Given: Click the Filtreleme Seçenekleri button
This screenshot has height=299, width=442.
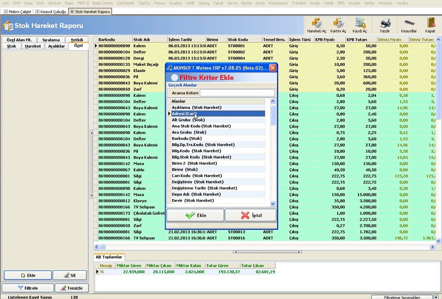Looking at the screenshot, I should pyautogui.click(x=402, y=297).
